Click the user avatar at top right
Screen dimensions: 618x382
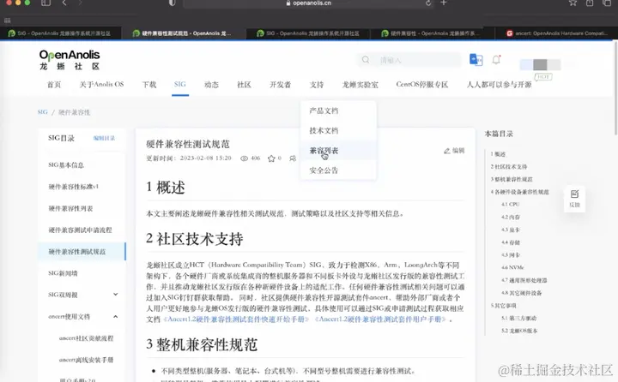pos(540,64)
